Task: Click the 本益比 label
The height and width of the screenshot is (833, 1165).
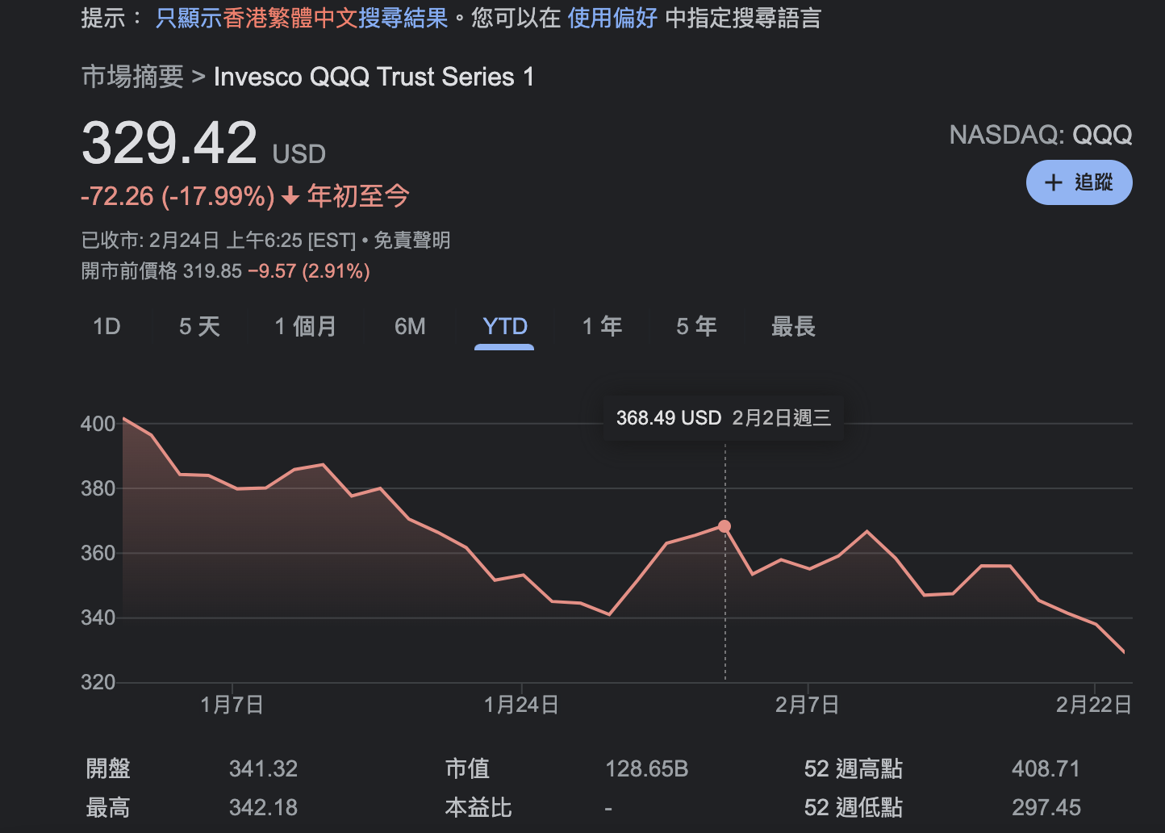Action: [x=478, y=807]
